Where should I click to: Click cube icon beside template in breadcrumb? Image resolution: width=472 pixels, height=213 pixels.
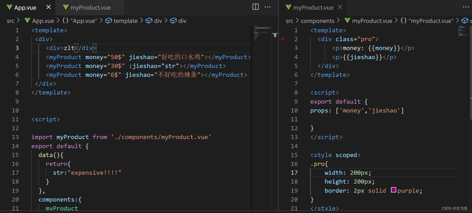(x=109, y=21)
